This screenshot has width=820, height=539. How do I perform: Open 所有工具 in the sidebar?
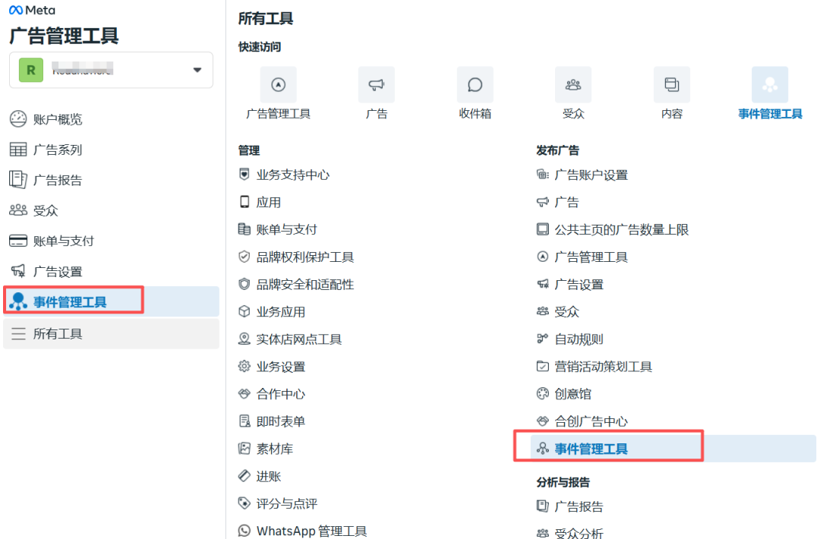point(111,333)
